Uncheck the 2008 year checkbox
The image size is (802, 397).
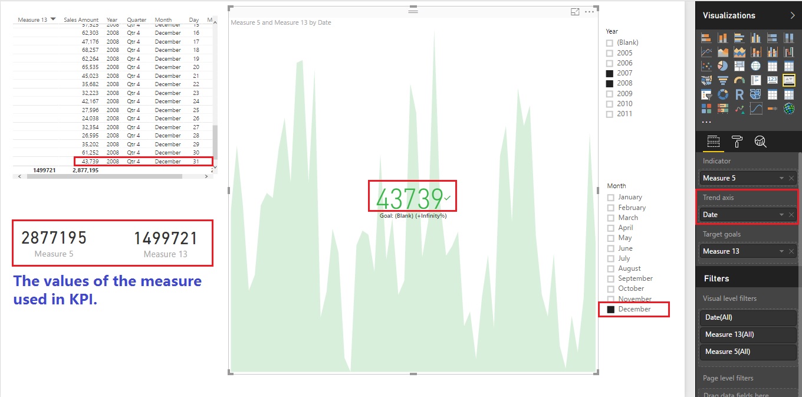click(x=610, y=83)
